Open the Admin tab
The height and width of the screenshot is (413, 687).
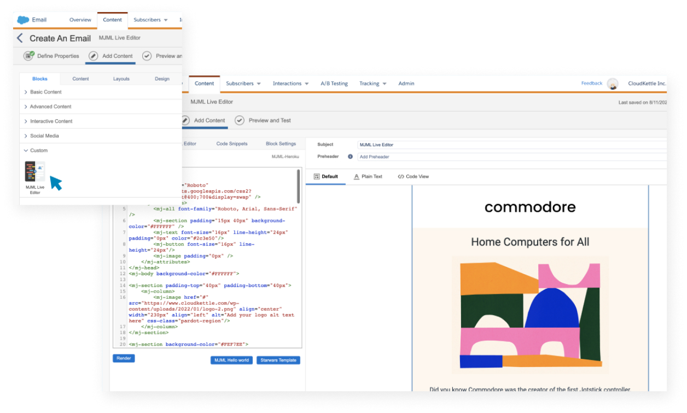click(406, 84)
